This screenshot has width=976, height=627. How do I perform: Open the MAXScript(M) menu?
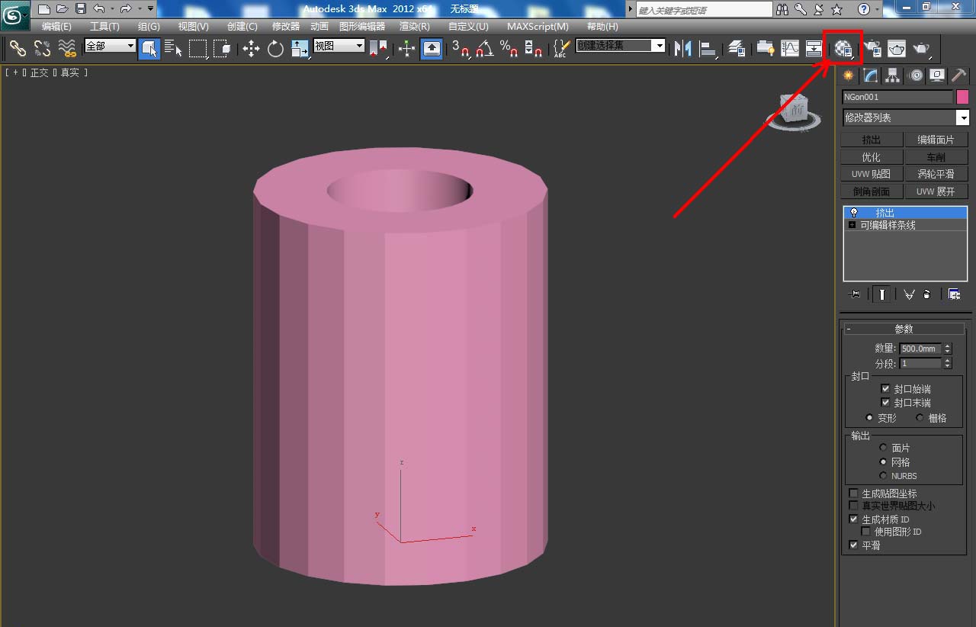pyautogui.click(x=538, y=26)
